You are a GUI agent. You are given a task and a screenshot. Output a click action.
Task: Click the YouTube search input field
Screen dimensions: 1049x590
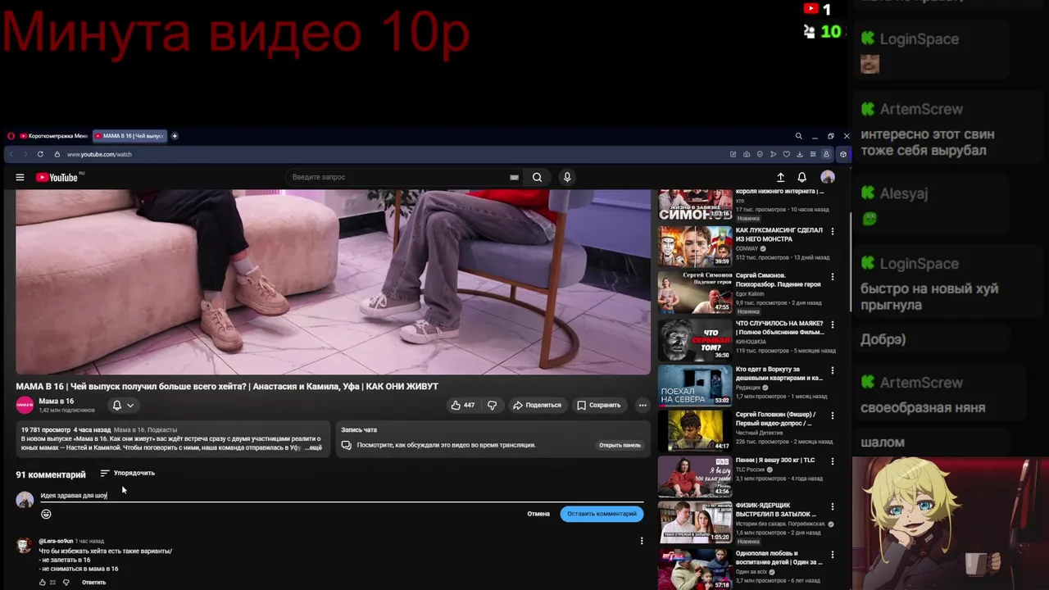[x=399, y=177]
